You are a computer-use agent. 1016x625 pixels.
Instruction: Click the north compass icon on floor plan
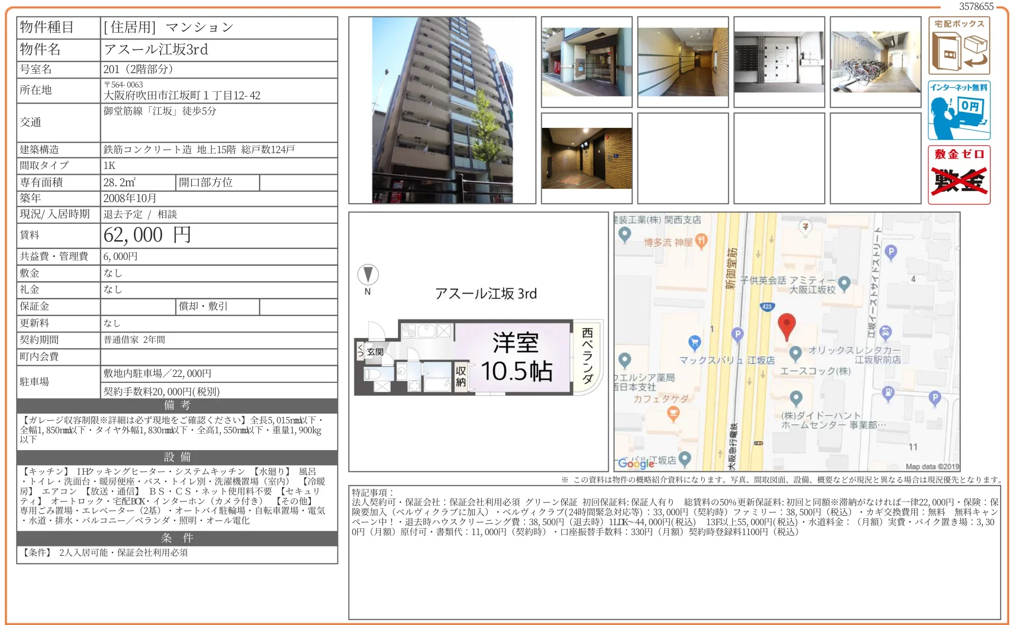[x=368, y=275]
